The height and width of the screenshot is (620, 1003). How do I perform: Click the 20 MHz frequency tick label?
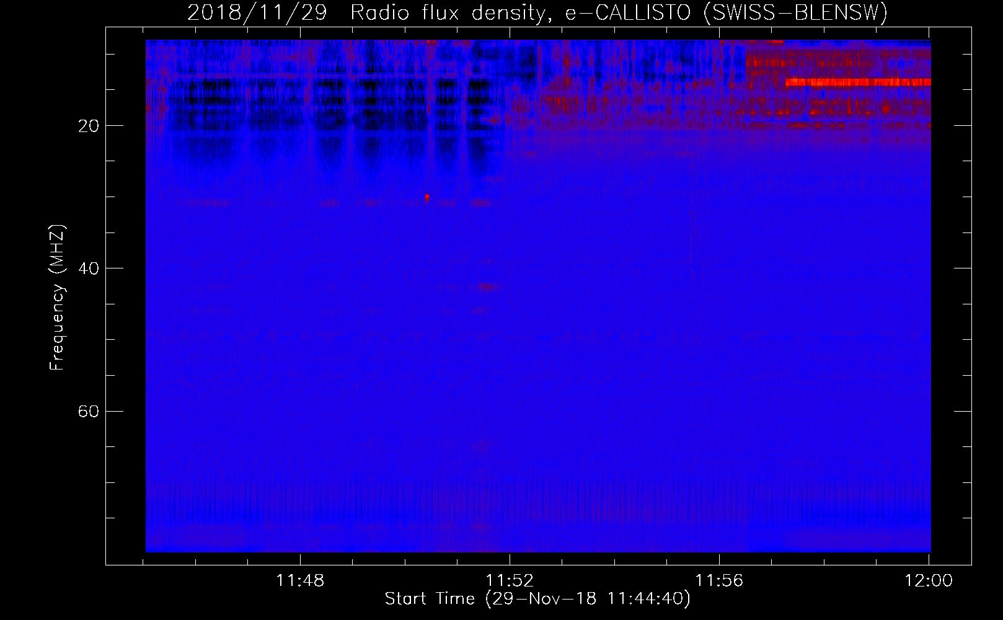(x=89, y=126)
